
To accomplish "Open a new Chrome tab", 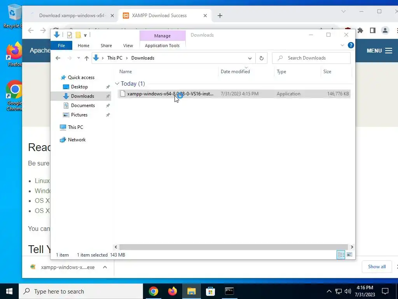I will tap(220, 16).
